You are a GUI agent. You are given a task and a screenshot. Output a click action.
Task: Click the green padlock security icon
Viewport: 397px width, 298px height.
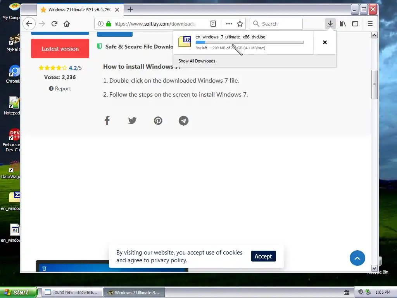coord(109,24)
